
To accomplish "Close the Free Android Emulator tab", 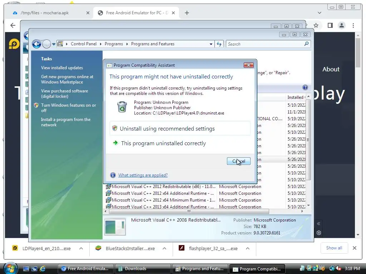I will tap(173, 13).
